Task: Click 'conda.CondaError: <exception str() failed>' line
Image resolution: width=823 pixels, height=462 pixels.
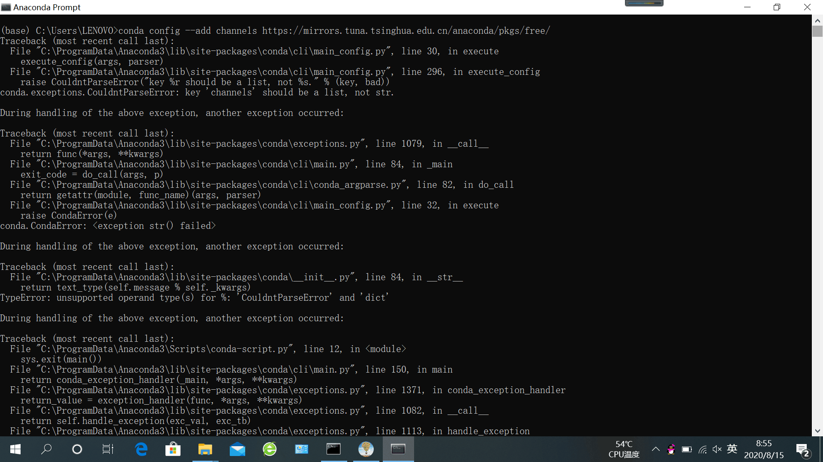Action: [108, 226]
